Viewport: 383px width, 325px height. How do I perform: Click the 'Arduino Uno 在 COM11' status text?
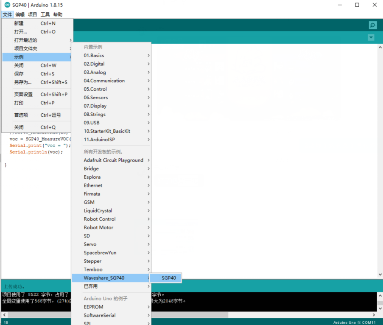pyautogui.click(x=355, y=322)
